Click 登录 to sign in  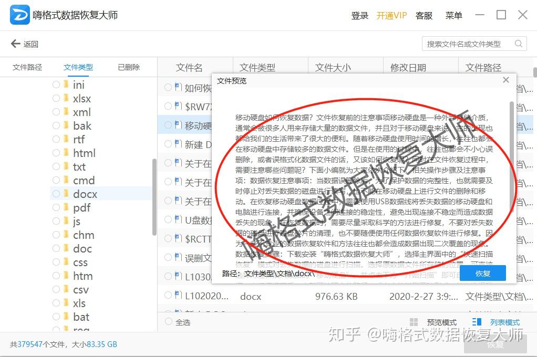[360, 15]
